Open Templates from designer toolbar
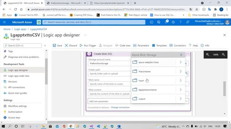 160,46
